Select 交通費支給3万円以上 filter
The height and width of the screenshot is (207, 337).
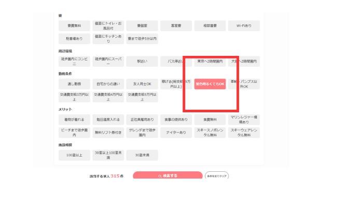pyautogui.click(x=75, y=96)
